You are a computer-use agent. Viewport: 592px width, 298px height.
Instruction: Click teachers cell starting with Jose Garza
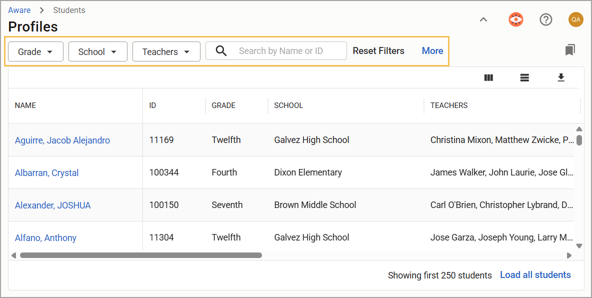(502, 237)
